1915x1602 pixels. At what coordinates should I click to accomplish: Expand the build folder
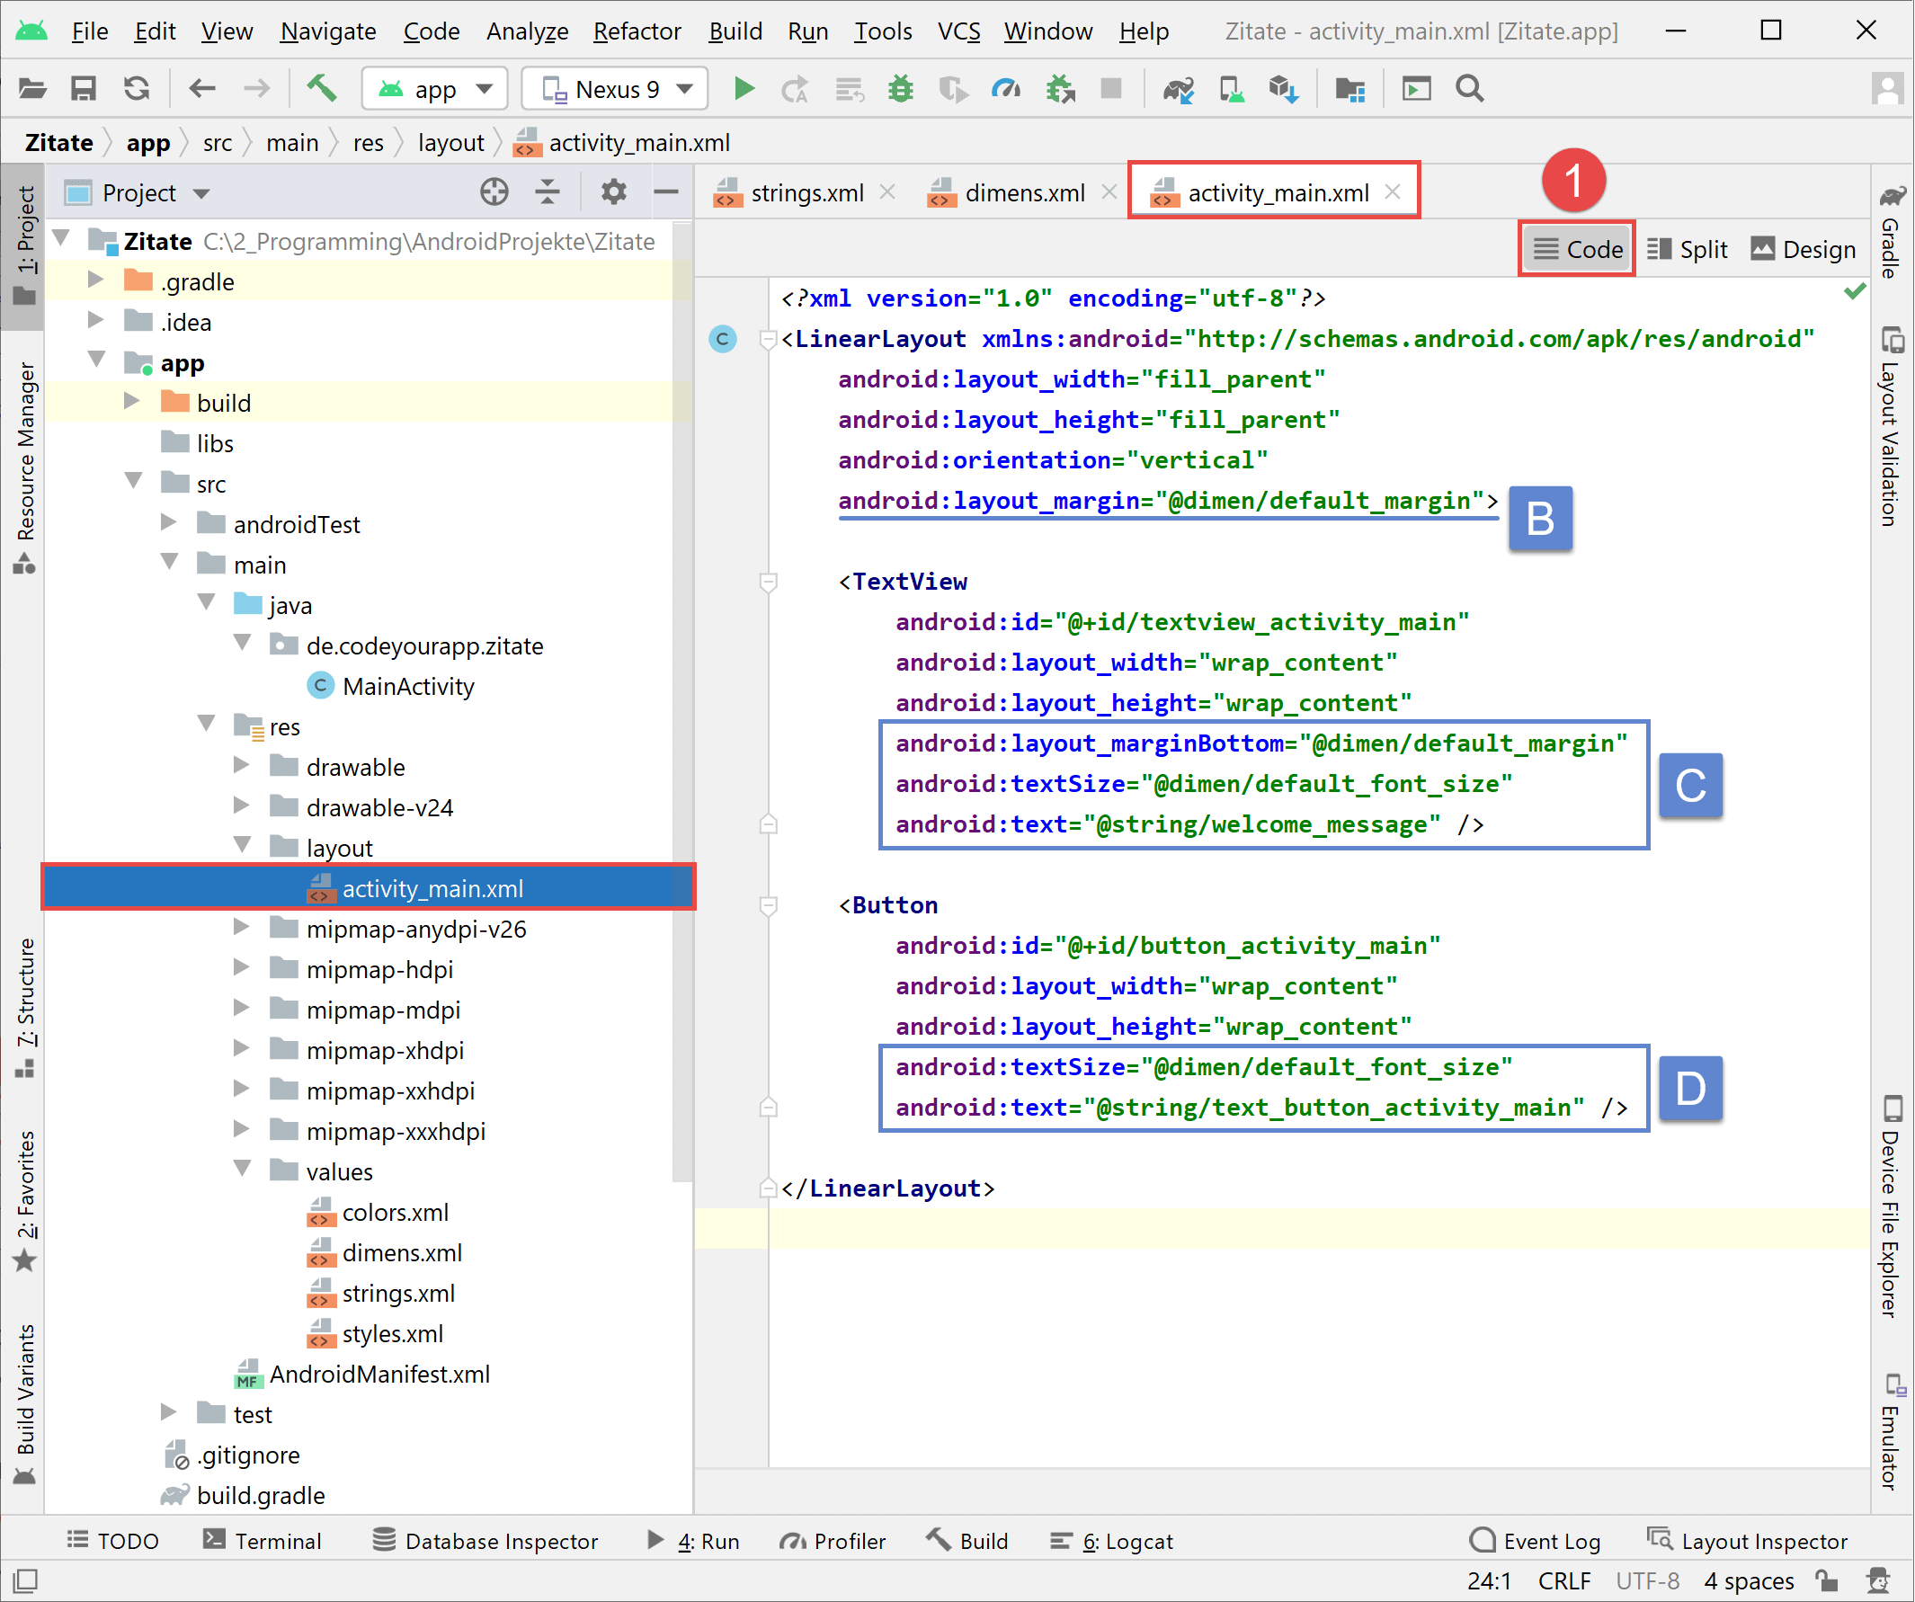[132, 401]
